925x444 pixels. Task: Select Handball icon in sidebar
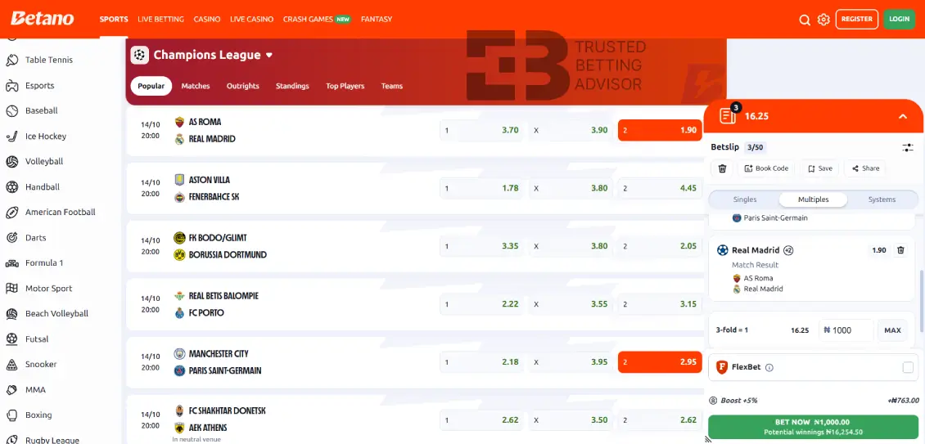(11, 187)
